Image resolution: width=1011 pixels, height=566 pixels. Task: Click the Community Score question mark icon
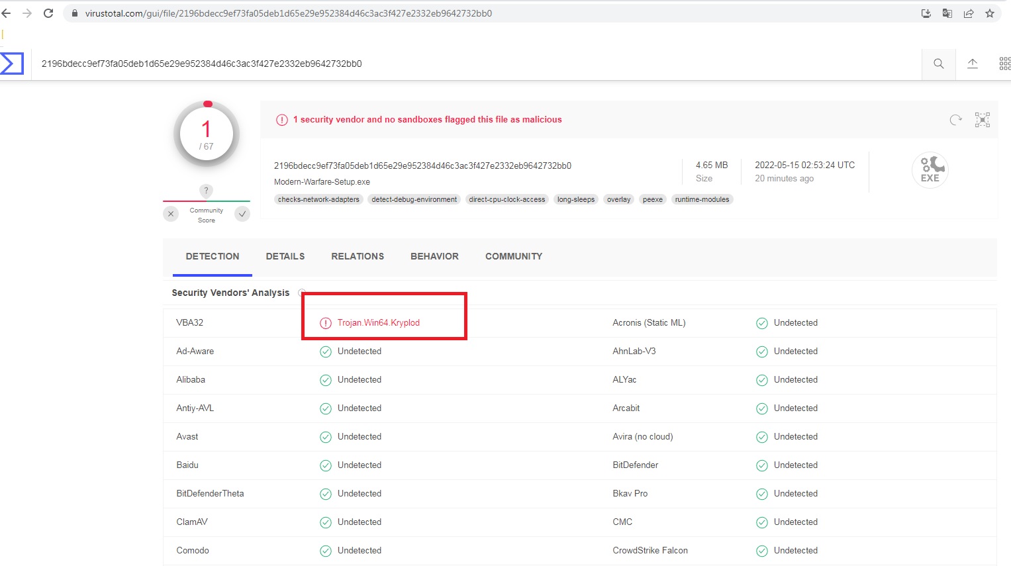tap(206, 191)
